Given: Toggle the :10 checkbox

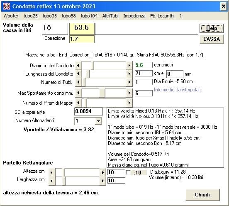Looking at the screenshot, I should click(128, 172).
